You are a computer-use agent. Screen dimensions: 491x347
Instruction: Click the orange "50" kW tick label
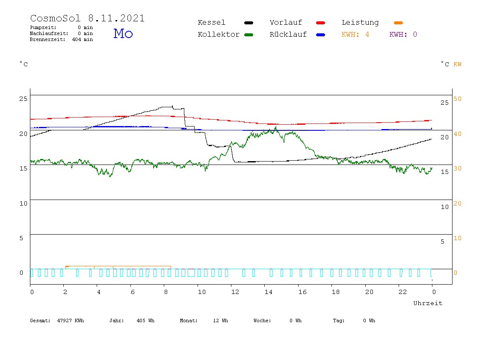point(458,99)
